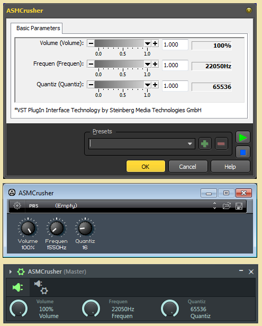The height and width of the screenshot is (326, 262).
Task: Click the Volume value field showing 1.000
Action: click(175, 44)
